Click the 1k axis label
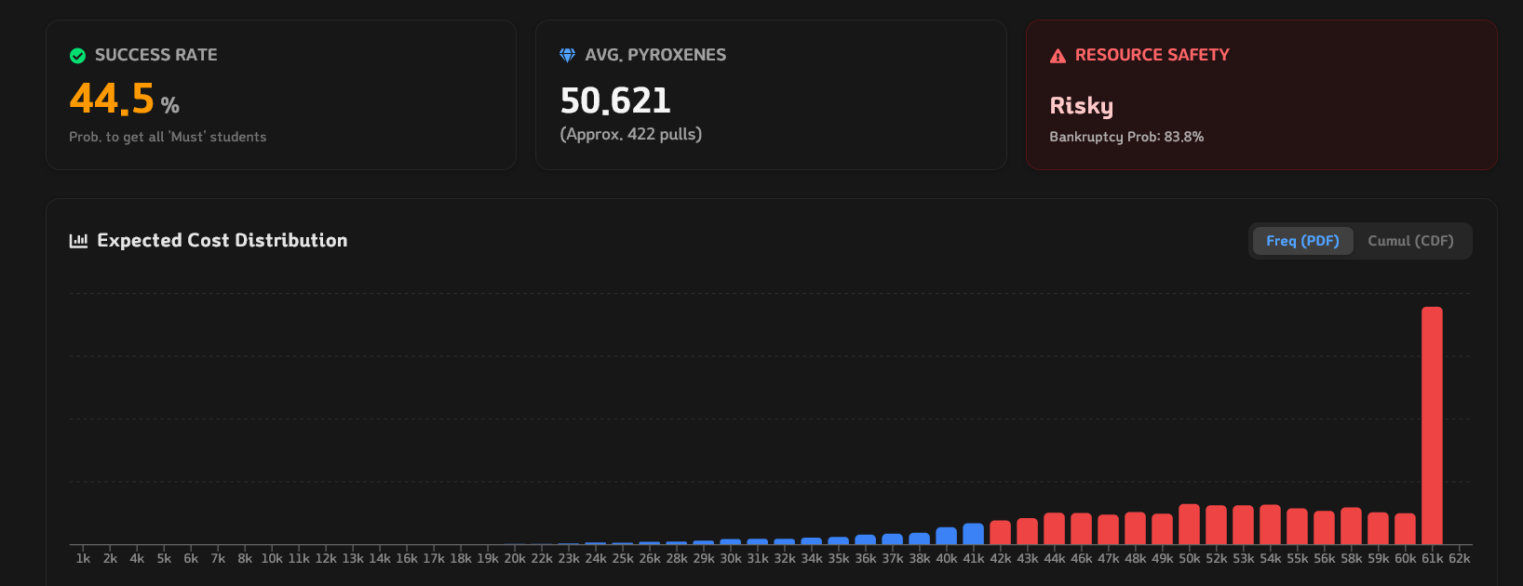The width and height of the screenshot is (1523, 586). [83, 559]
